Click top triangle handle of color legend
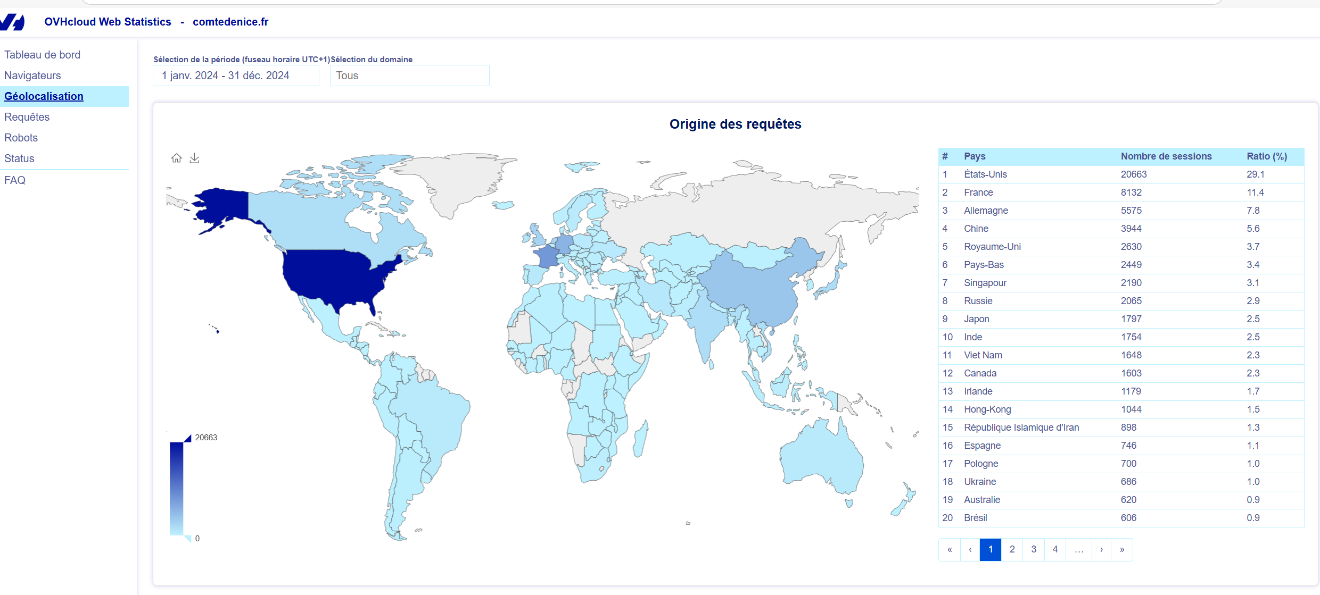This screenshot has width=1320, height=595. pyautogui.click(x=187, y=438)
